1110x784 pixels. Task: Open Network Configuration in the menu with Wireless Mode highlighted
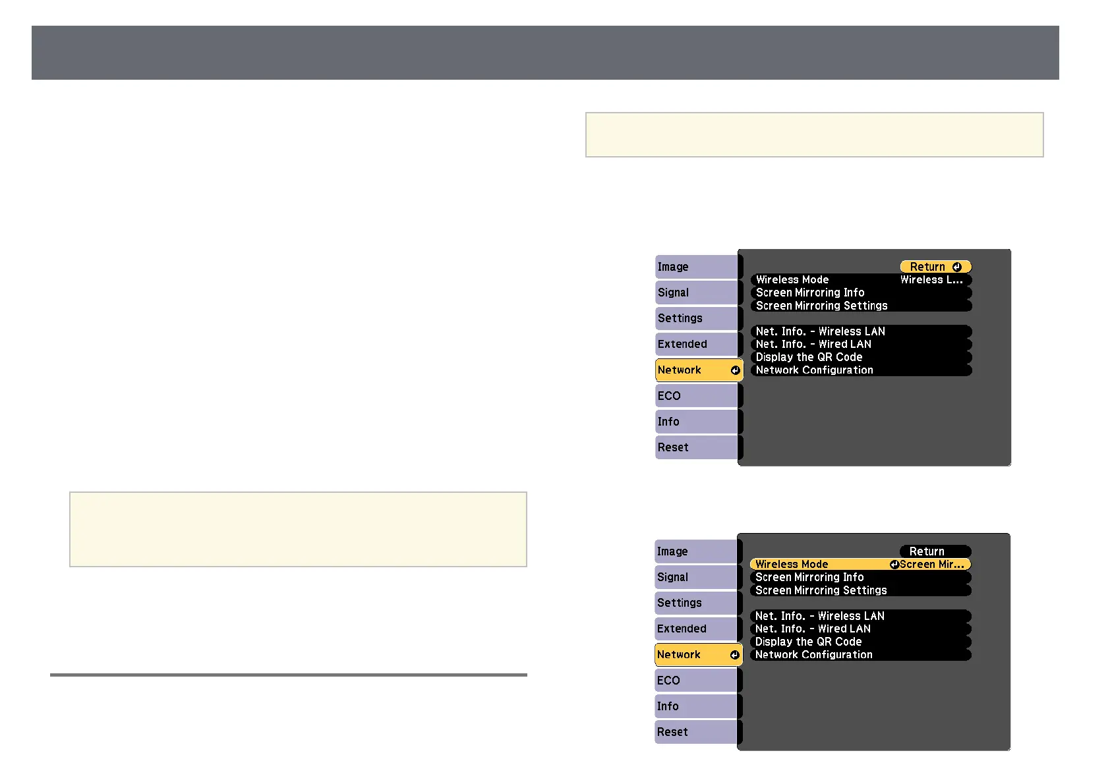860,655
